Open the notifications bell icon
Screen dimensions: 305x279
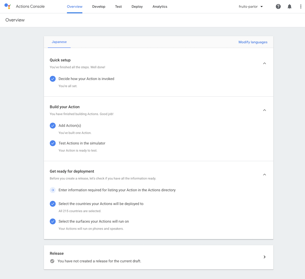(x=290, y=7)
